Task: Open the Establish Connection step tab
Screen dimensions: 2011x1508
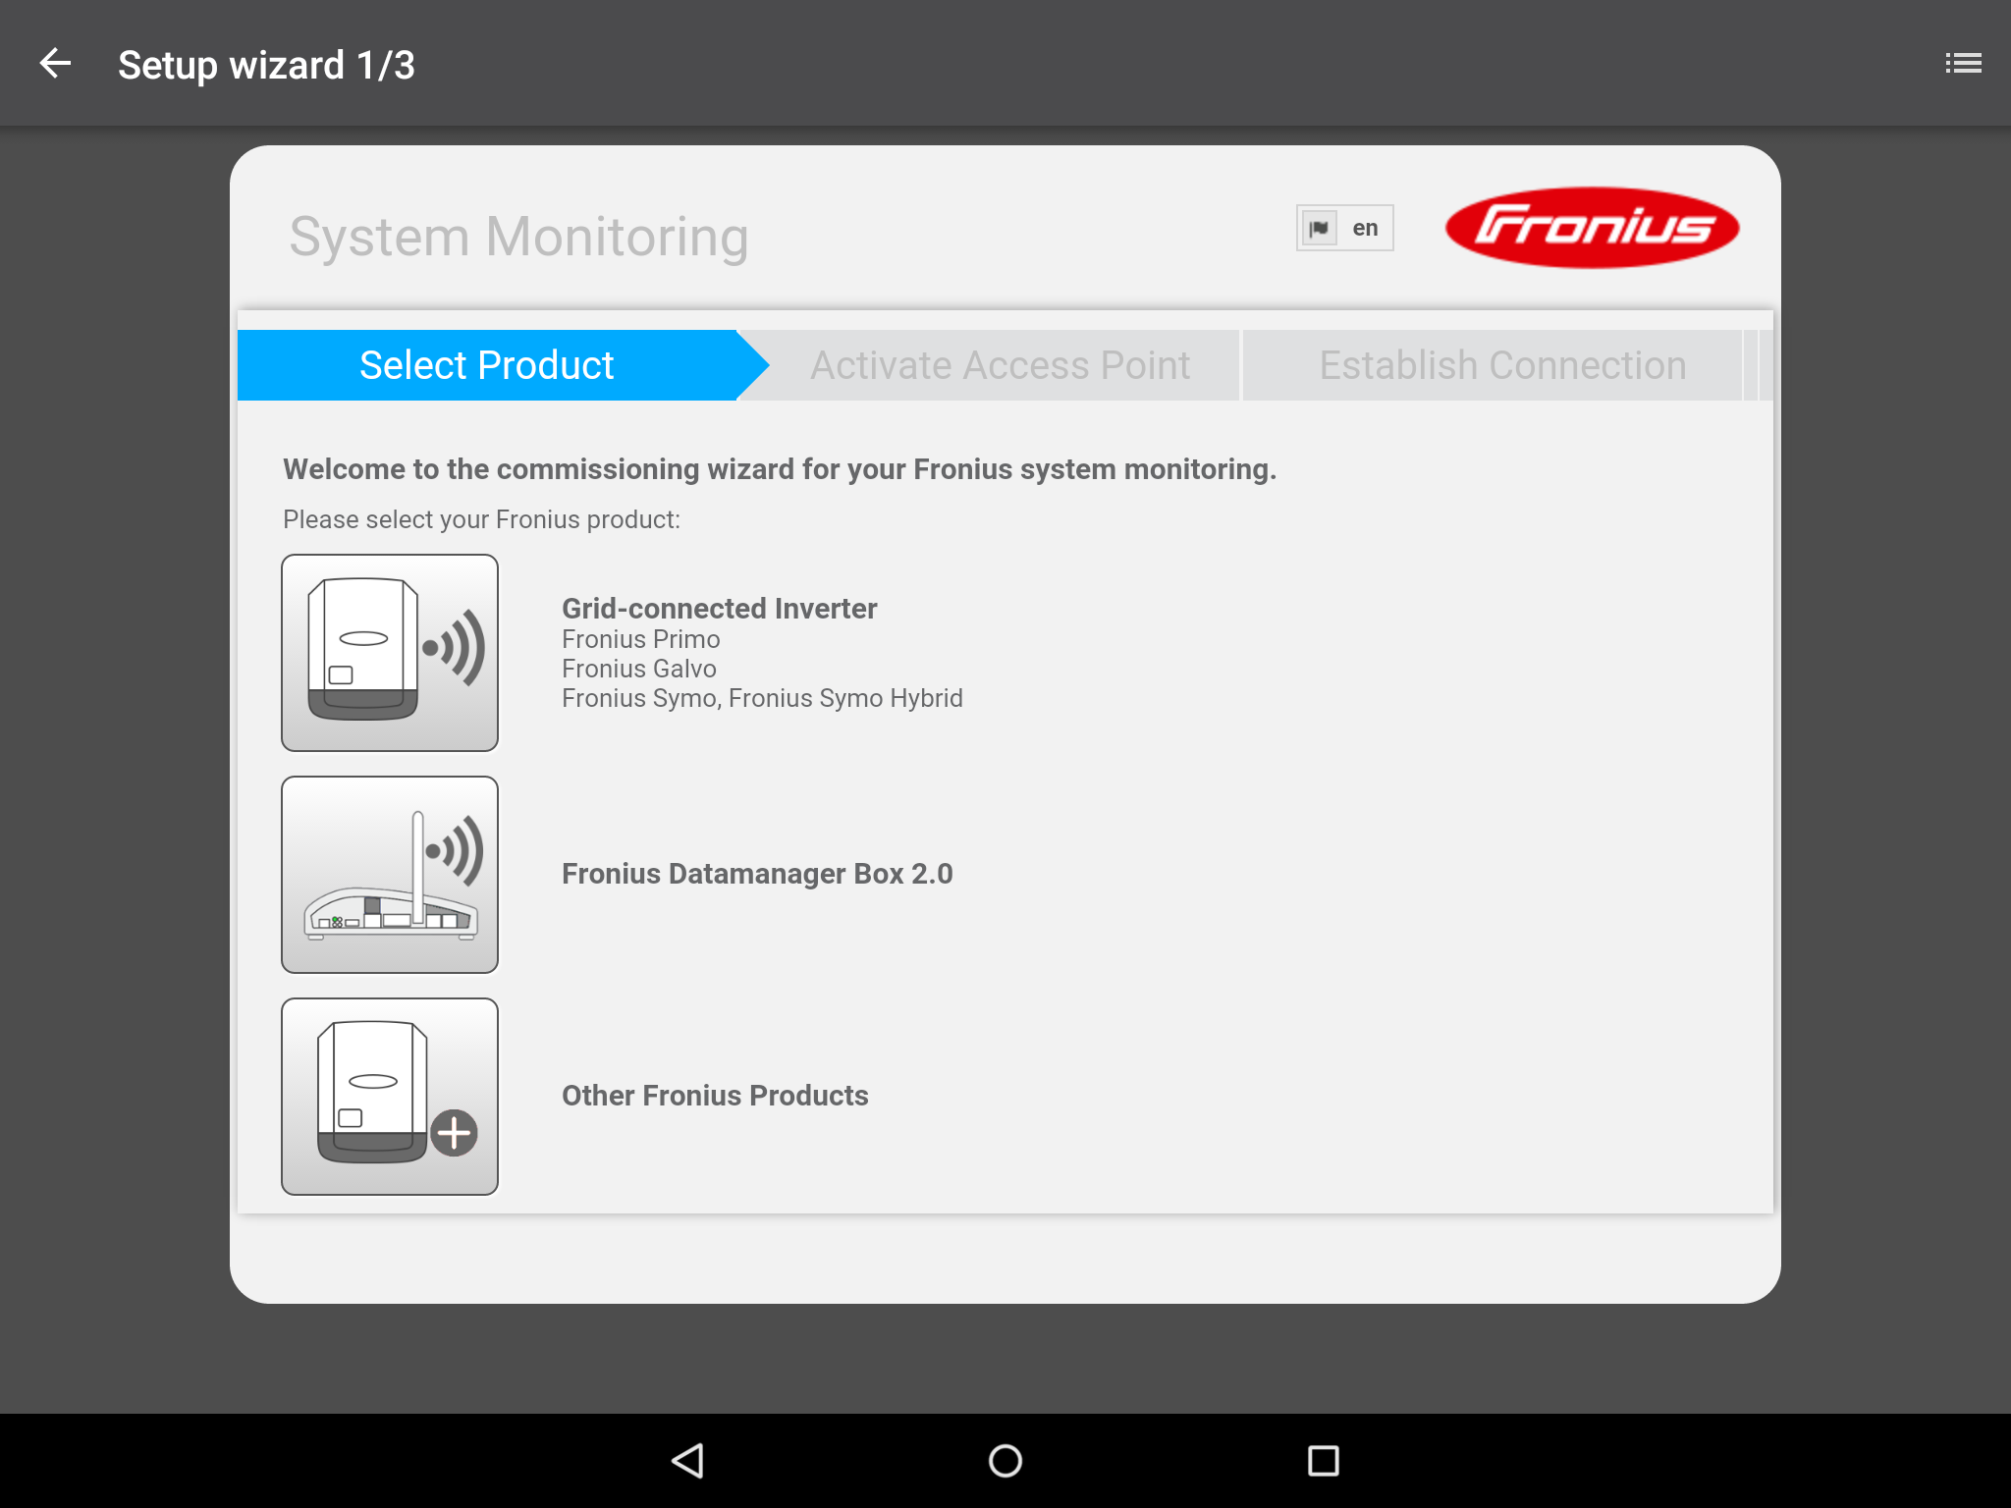Action: tap(1502, 365)
